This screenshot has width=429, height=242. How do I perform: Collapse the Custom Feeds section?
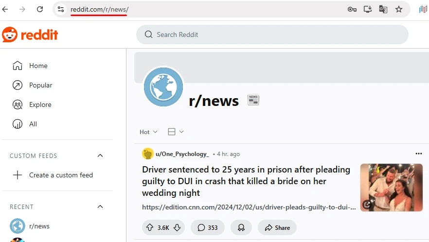pyautogui.click(x=100, y=156)
